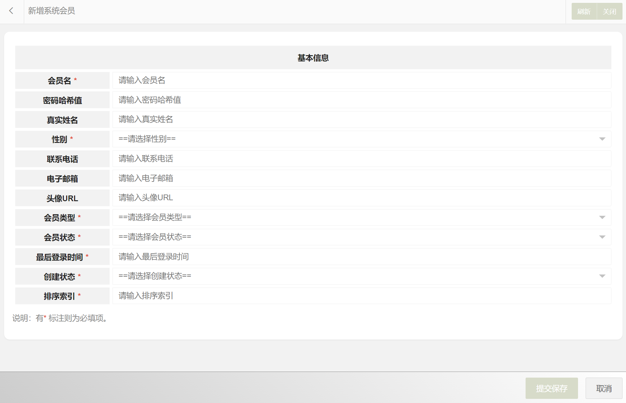
Task: Click the back arrow icon
Action: pos(11,11)
